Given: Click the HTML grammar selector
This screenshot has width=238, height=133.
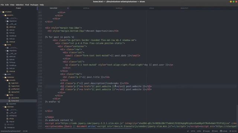Looking at the screenshot, I should 199,132.
